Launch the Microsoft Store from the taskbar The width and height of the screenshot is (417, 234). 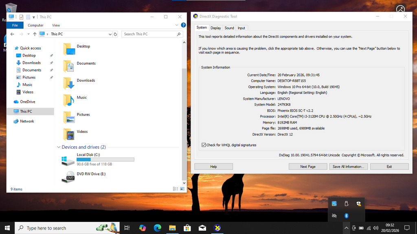coord(187,228)
